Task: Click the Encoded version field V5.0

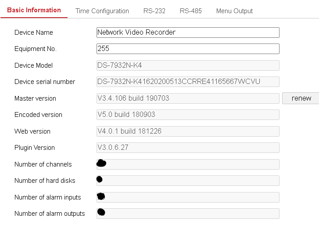Action: [x=187, y=115]
